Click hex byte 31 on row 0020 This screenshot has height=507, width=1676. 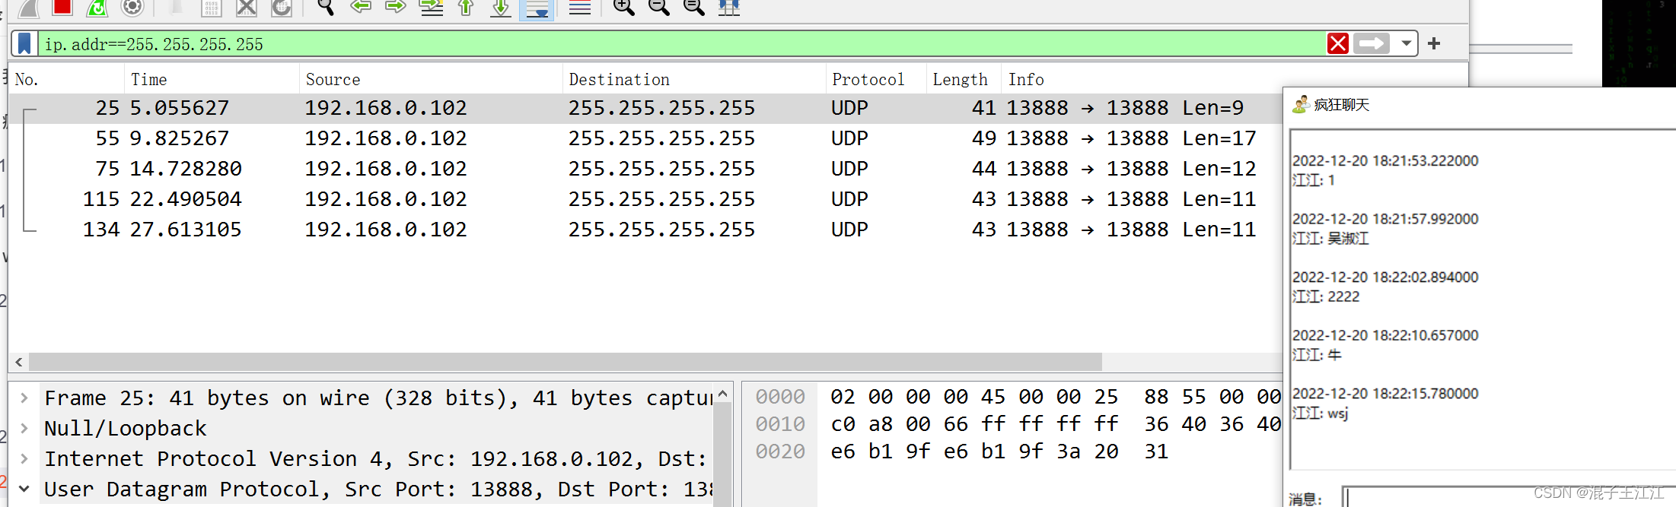click(x=1156, y=452)
